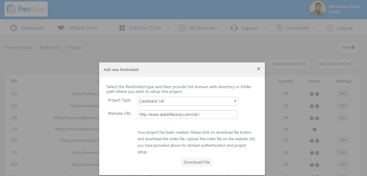Click the RevGlue logo
The image size is (367, 176).
point(26,9)
